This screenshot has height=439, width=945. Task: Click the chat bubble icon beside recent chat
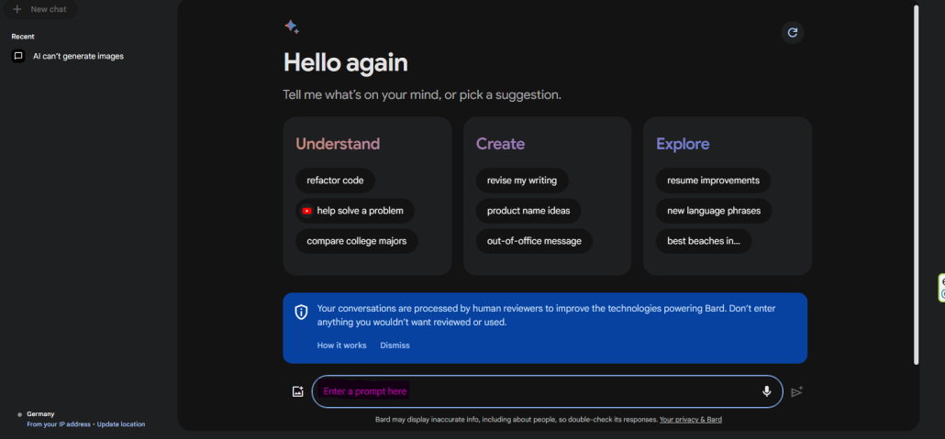(x=18, y=56)
